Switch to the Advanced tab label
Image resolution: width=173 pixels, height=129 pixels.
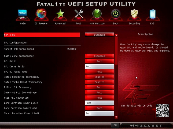point(60,23)
